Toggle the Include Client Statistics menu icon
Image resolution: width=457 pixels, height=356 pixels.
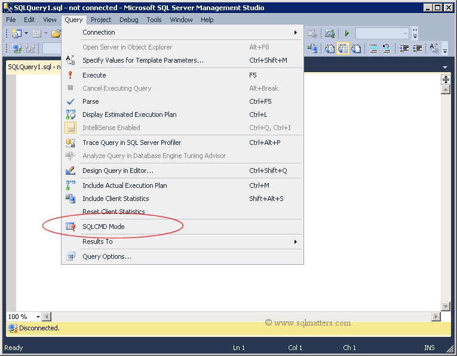70,199
